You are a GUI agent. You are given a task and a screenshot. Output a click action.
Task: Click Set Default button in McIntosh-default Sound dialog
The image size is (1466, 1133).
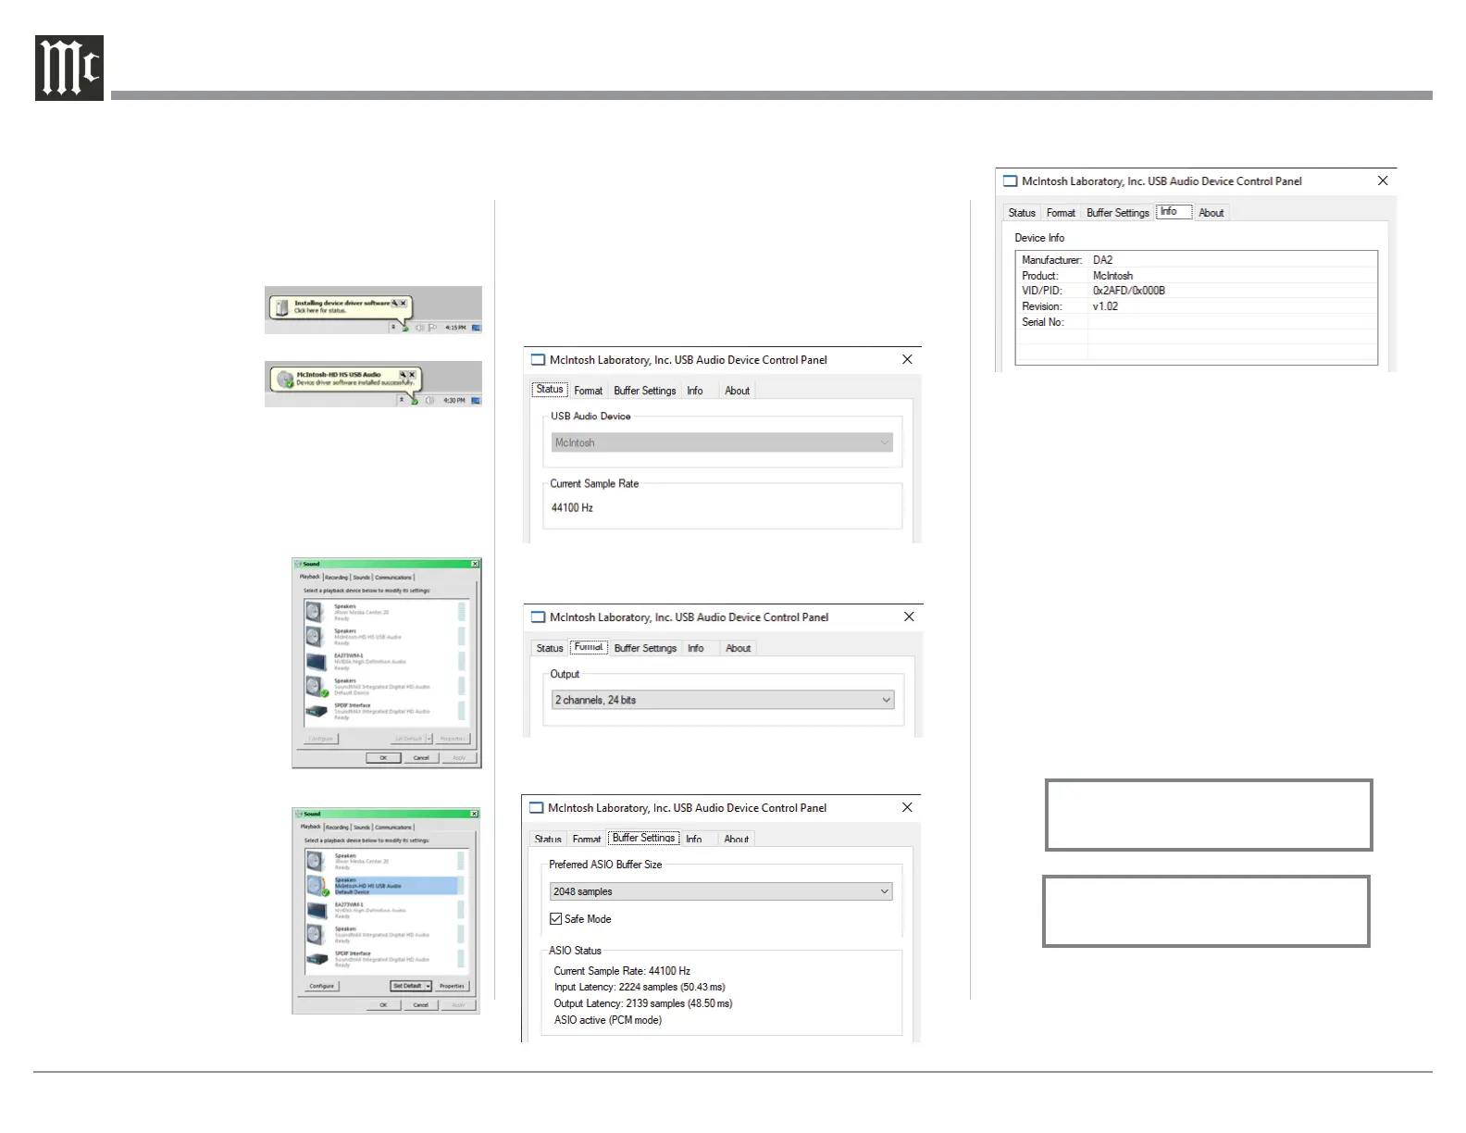pyautogui.click(x=407, y=986)
